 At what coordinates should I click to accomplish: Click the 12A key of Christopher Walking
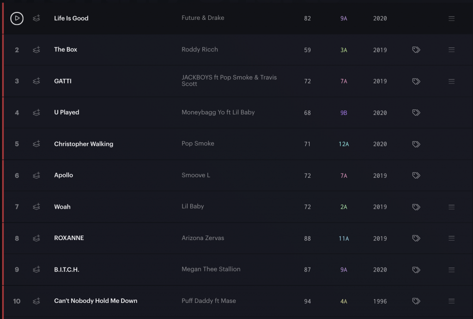[344, 144]
